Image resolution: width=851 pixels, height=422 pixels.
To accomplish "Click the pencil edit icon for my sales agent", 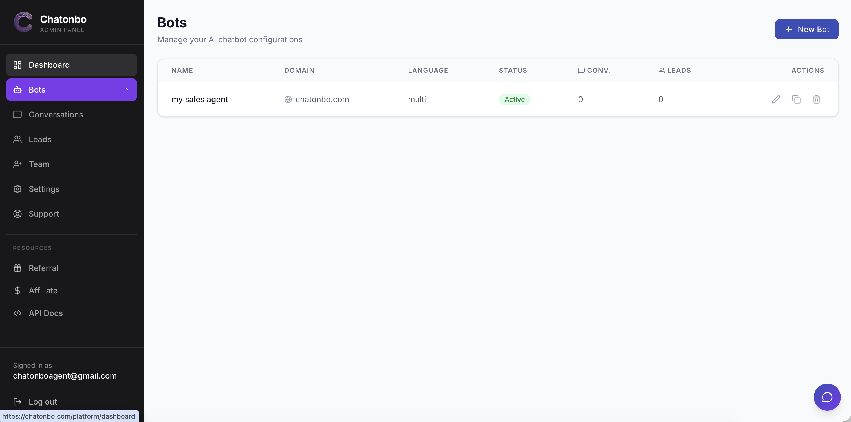I will click(x=776, y=99).
